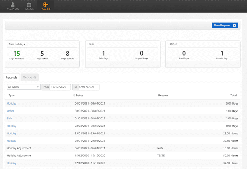The width and height of the screenshot is (247, 170).
Task: Click the From date field 10/12/2020
Action: [x=61, y=87]
